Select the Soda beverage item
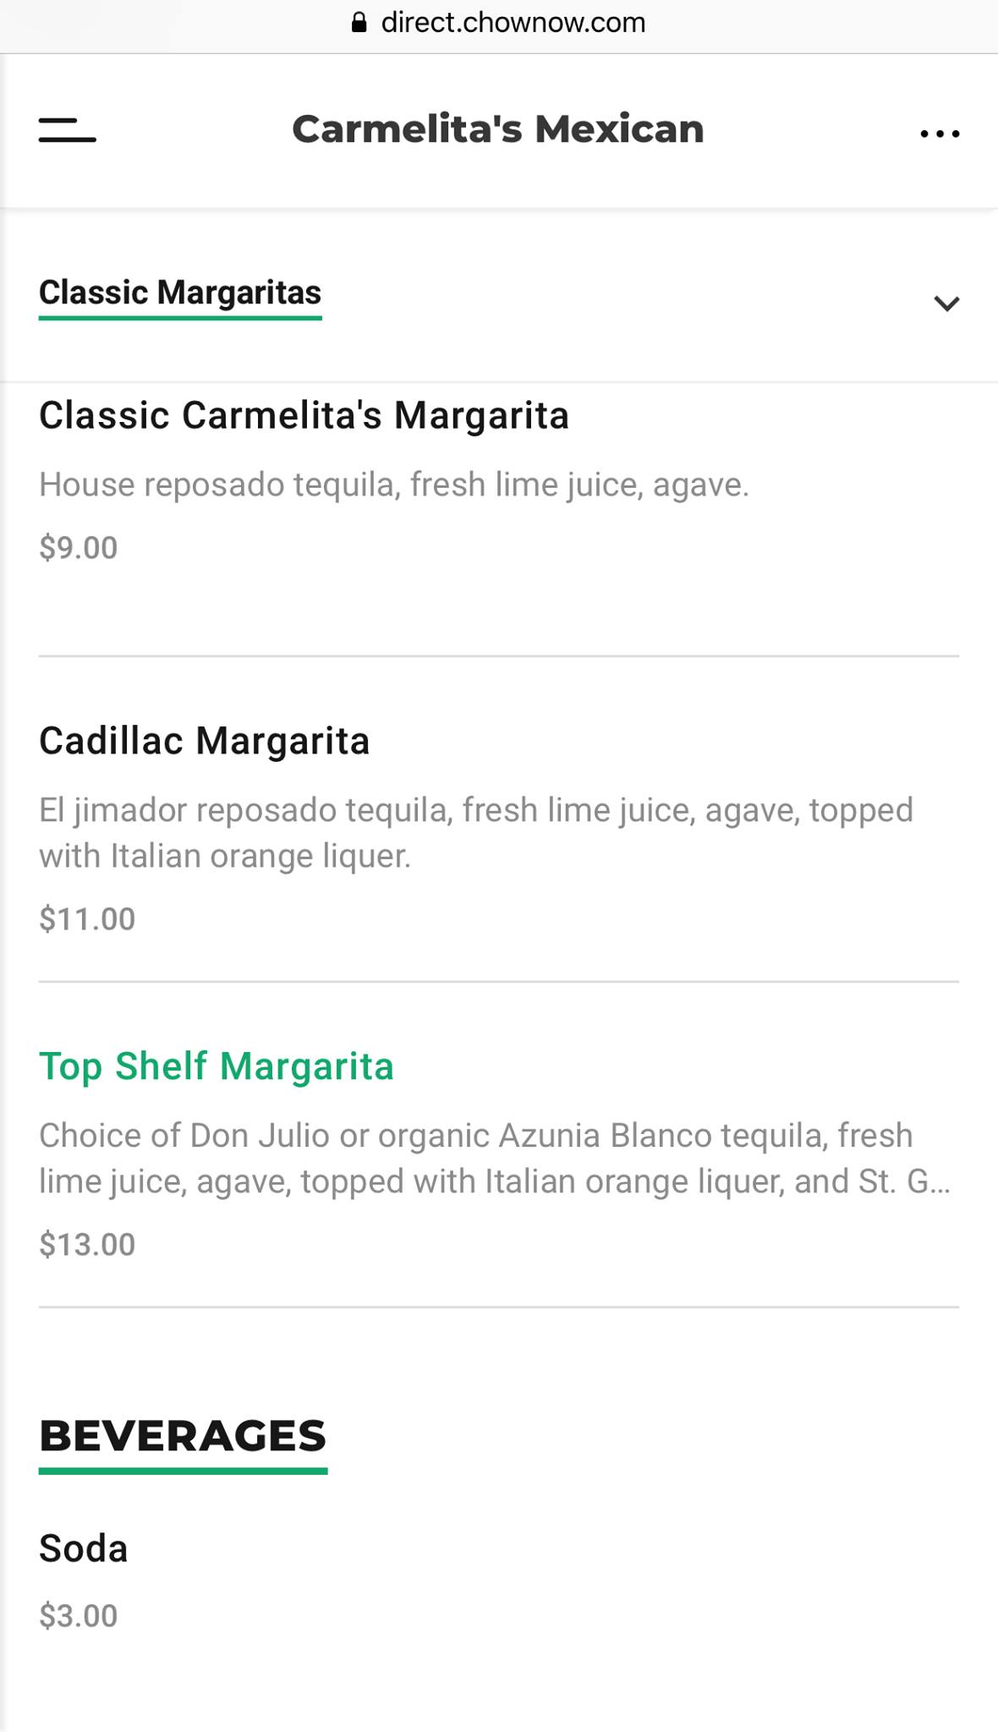 [83, 1548]
